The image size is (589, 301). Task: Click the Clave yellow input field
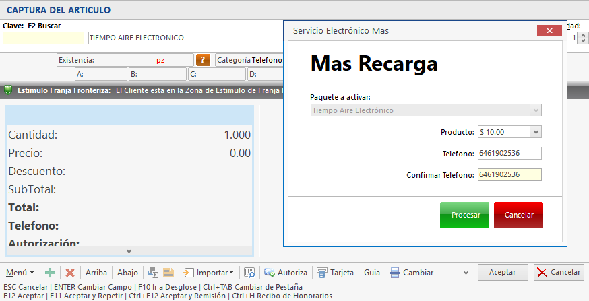point(44,38)
